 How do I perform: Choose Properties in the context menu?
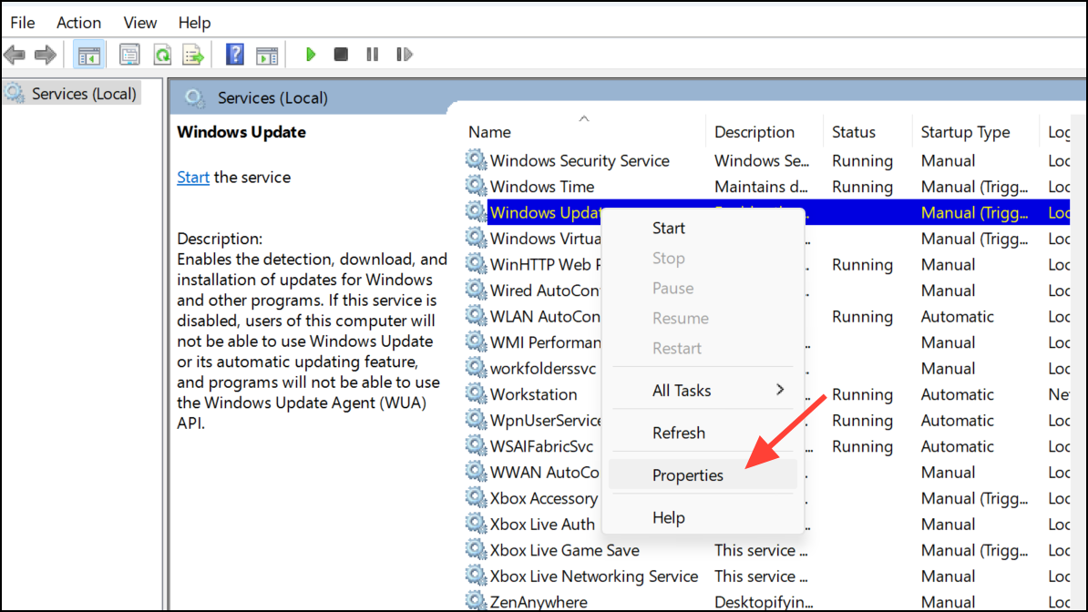[703, 474]
